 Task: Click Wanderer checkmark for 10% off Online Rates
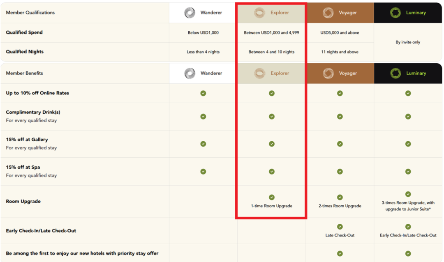click(x=203, y=93)
